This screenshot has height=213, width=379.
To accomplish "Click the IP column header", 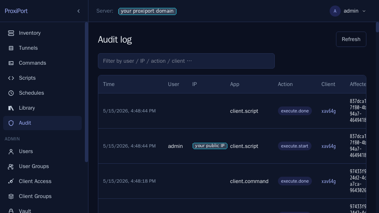I will click(x=194, y=84).
